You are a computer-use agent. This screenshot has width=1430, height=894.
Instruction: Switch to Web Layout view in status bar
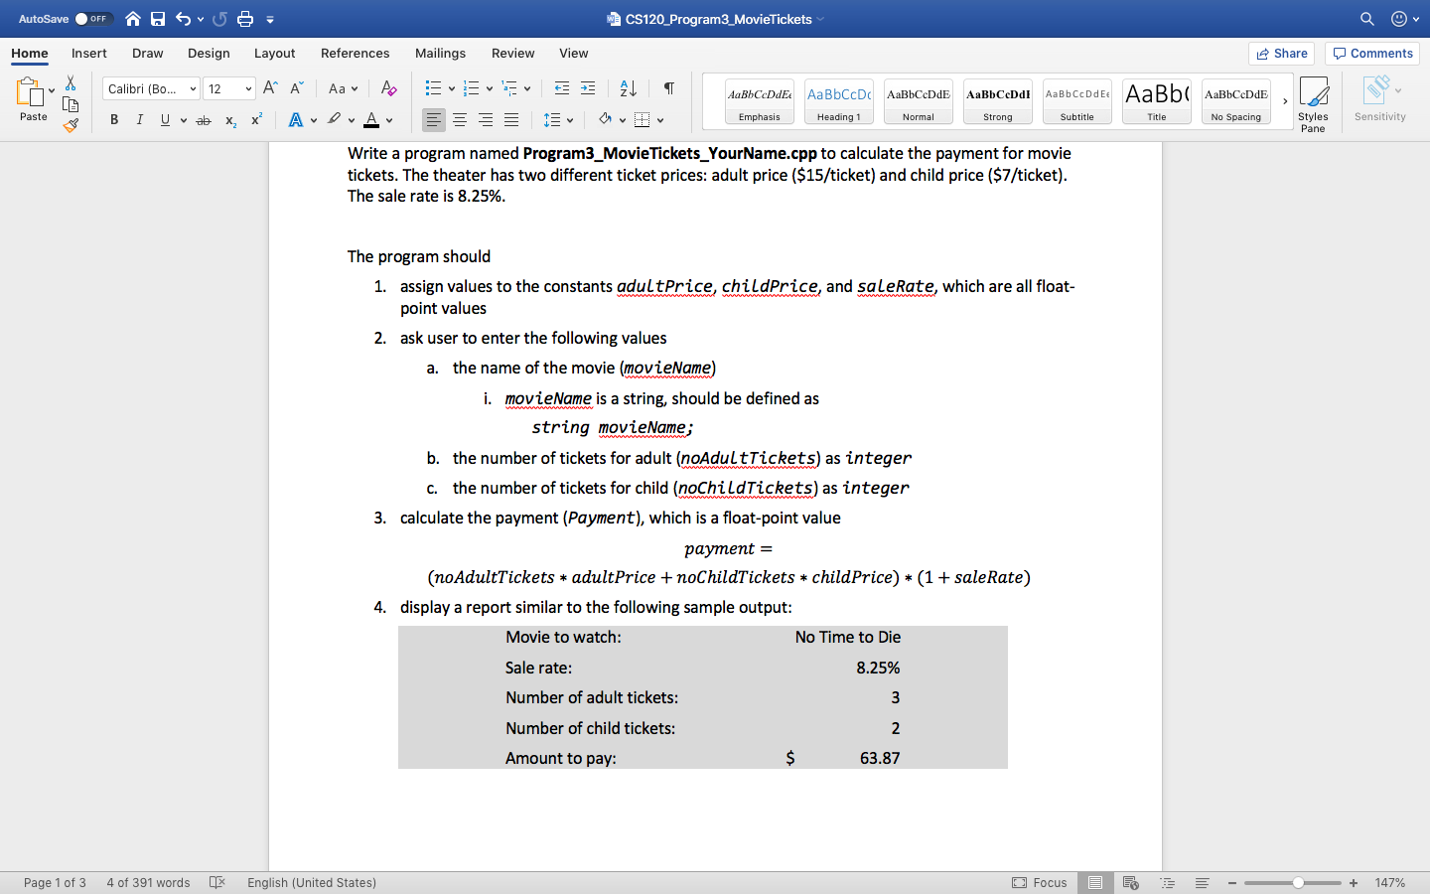(x=1131, y=882)
